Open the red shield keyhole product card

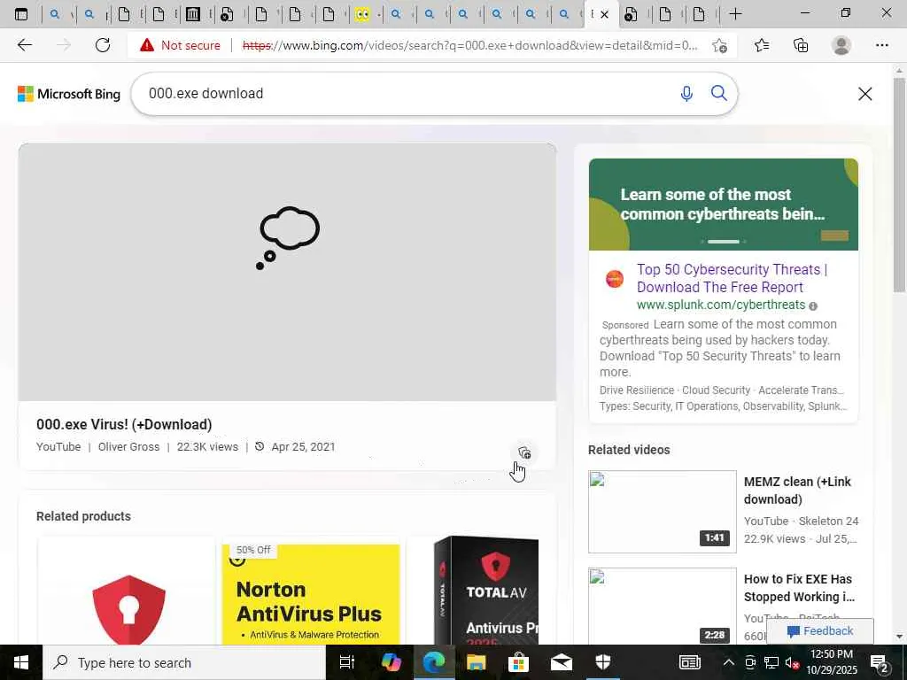pos(127,591)
